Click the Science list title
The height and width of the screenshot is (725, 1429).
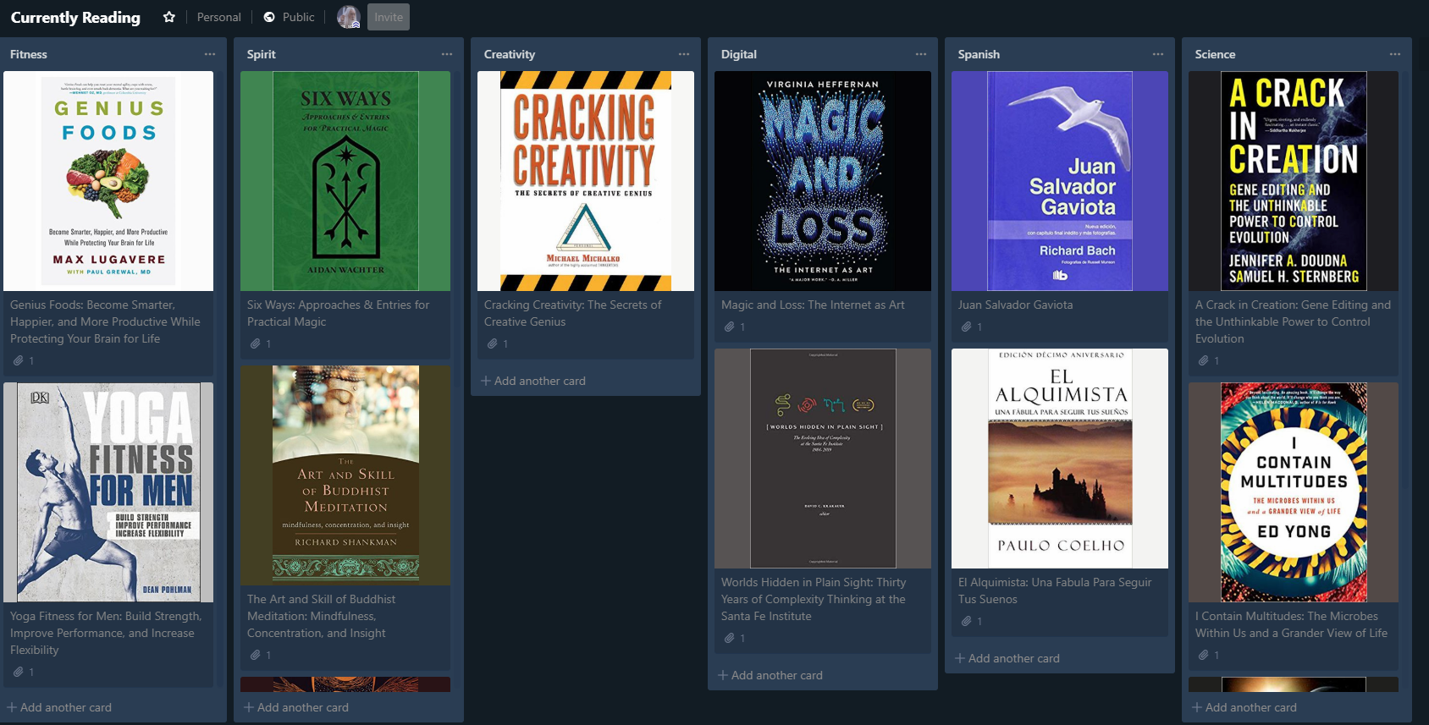[1215, 54]
